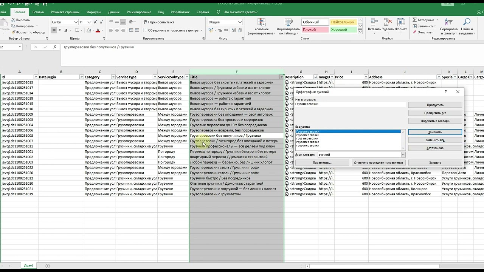Open the number format dropdown showing Общий

click(x=240, y=22)
